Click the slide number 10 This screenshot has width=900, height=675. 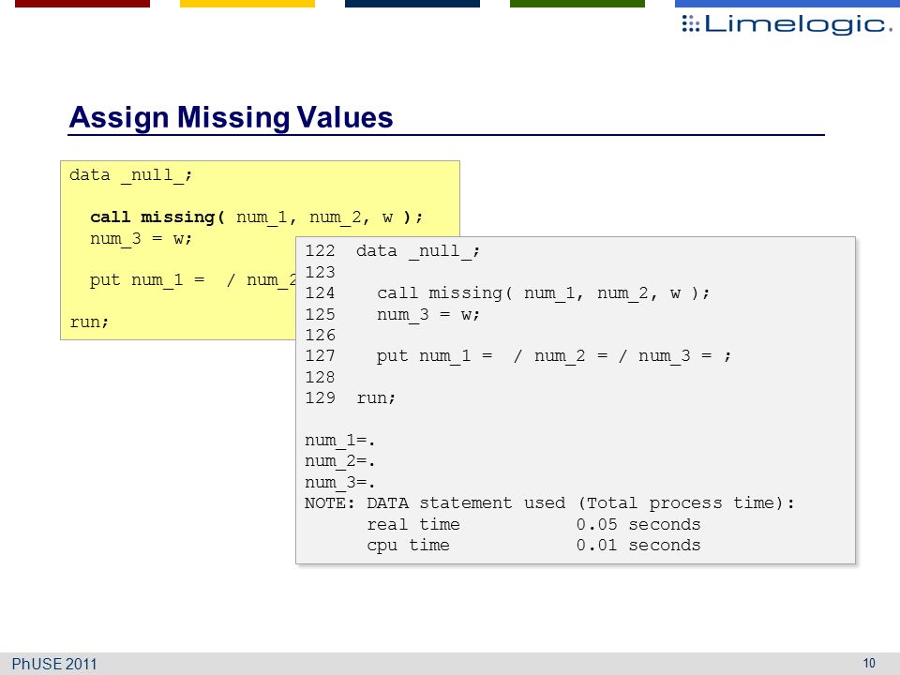point(868,664)
